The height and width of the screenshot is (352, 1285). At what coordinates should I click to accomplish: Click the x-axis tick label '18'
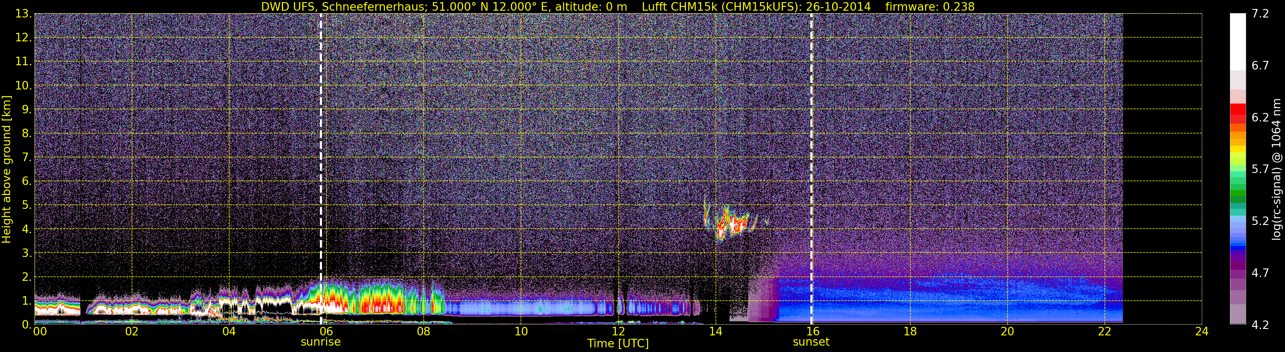[910, 332]
